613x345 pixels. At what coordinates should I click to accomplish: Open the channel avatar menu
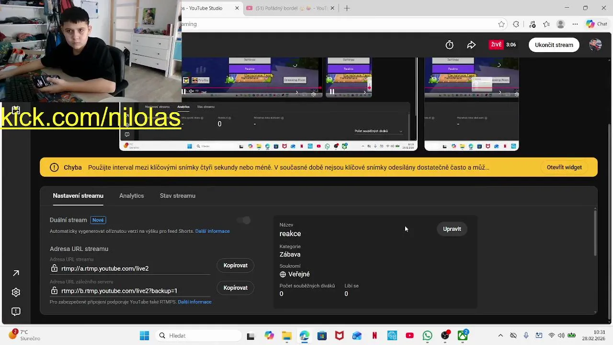point(595,45)
